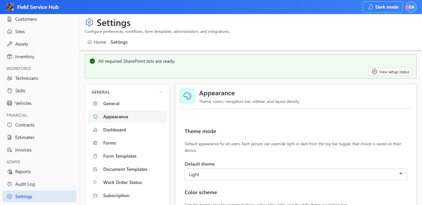The width and height of the screenshot is (422, 205).
Task: Click the Appearance palette icon in settings menu
Action: [95, 117]
